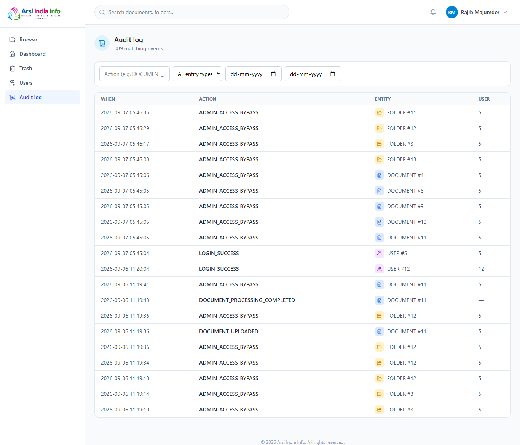Click the Arsi India Info logo
The width and height of the screenshot is (520, 445).
[34, 13]
